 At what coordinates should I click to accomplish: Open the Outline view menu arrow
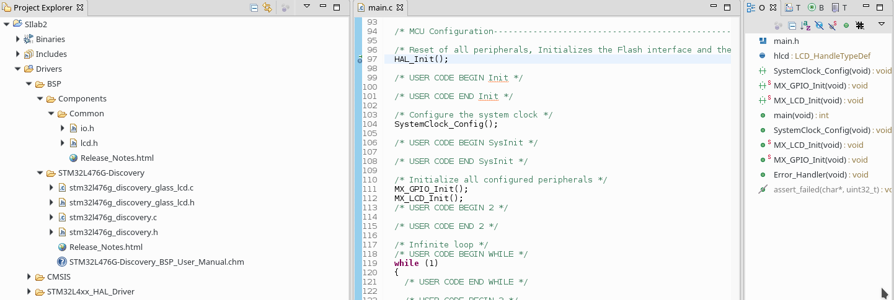(881, 25)
